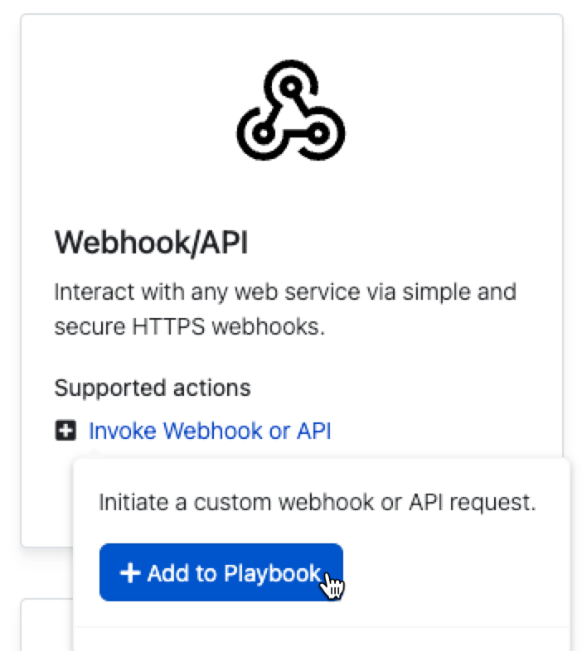582x651 pixels.
Task: Open the Invoke Webhook or API action link
Action: 210,431
